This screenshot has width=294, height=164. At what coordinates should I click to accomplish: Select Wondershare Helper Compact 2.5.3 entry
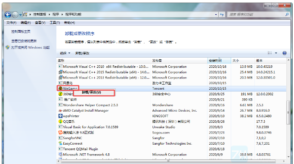pos(90,105)
